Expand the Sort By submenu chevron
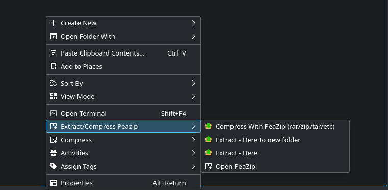Screen dimensions: 388x190 pyautogui.click(x=194, y=83)
